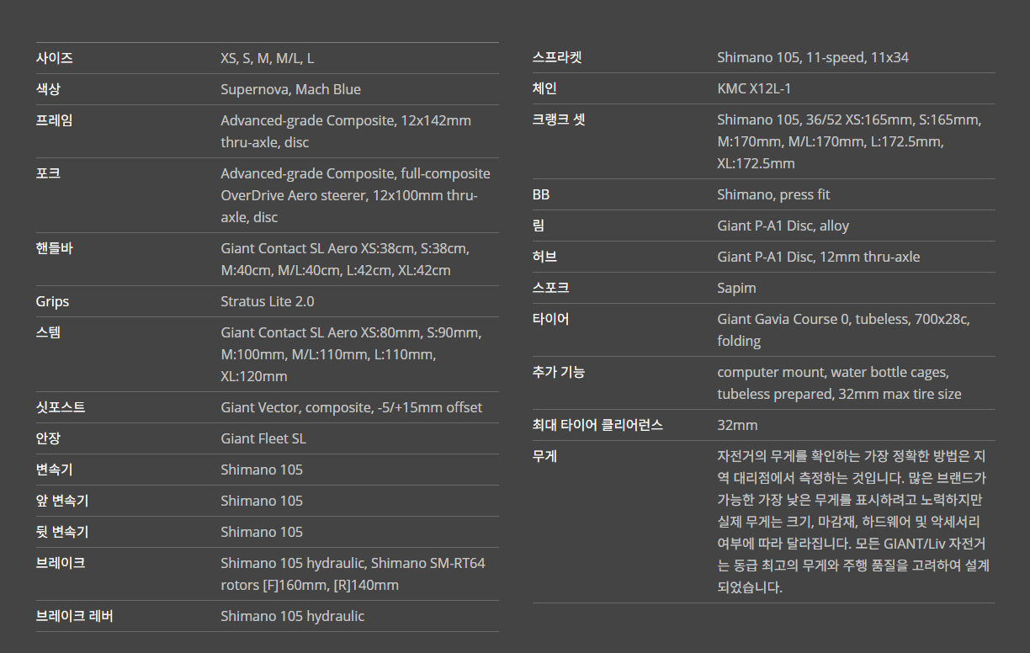Click the 타이어 spec label
This screenshot has height=653, width=1030.
coord(550,319)
